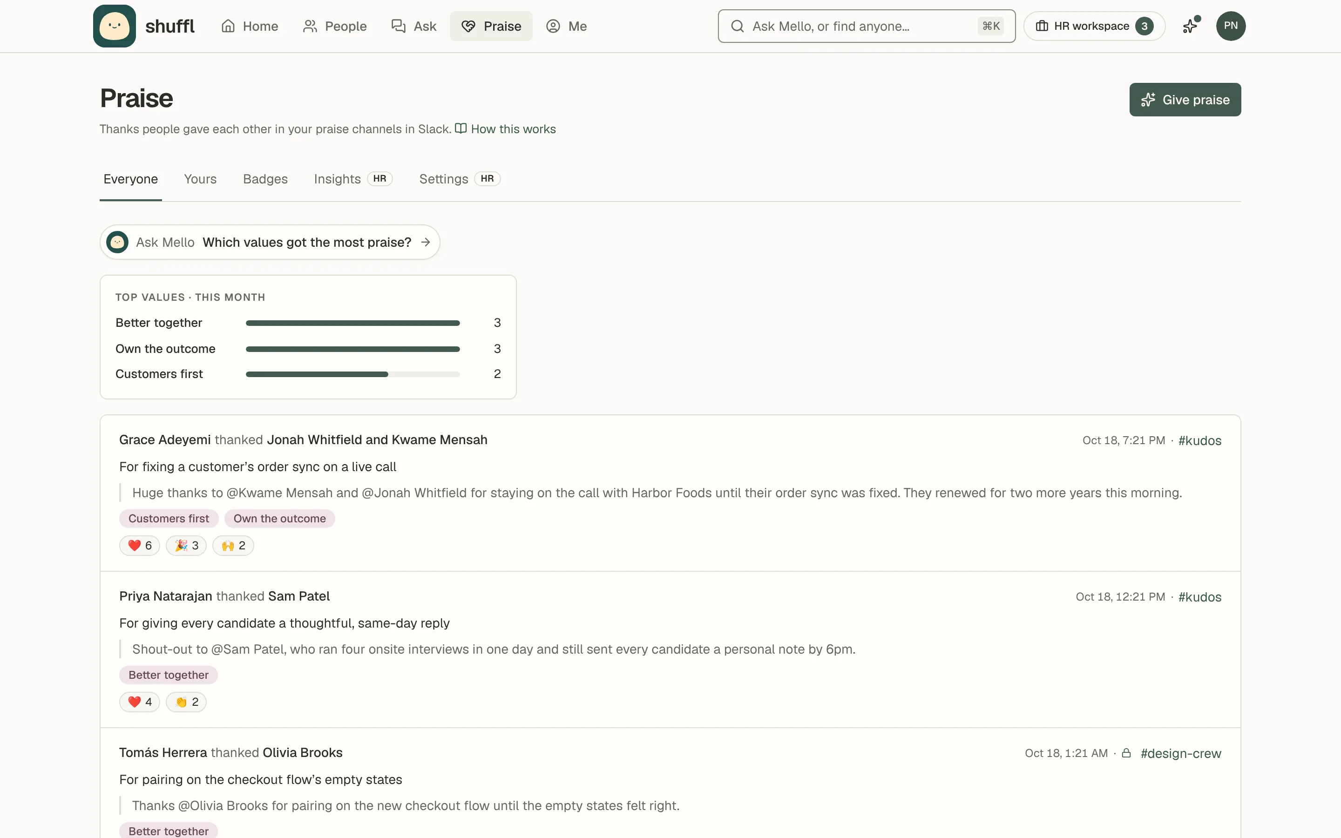Open the Ask page
1341x838 pixels.
click(414, 26)
